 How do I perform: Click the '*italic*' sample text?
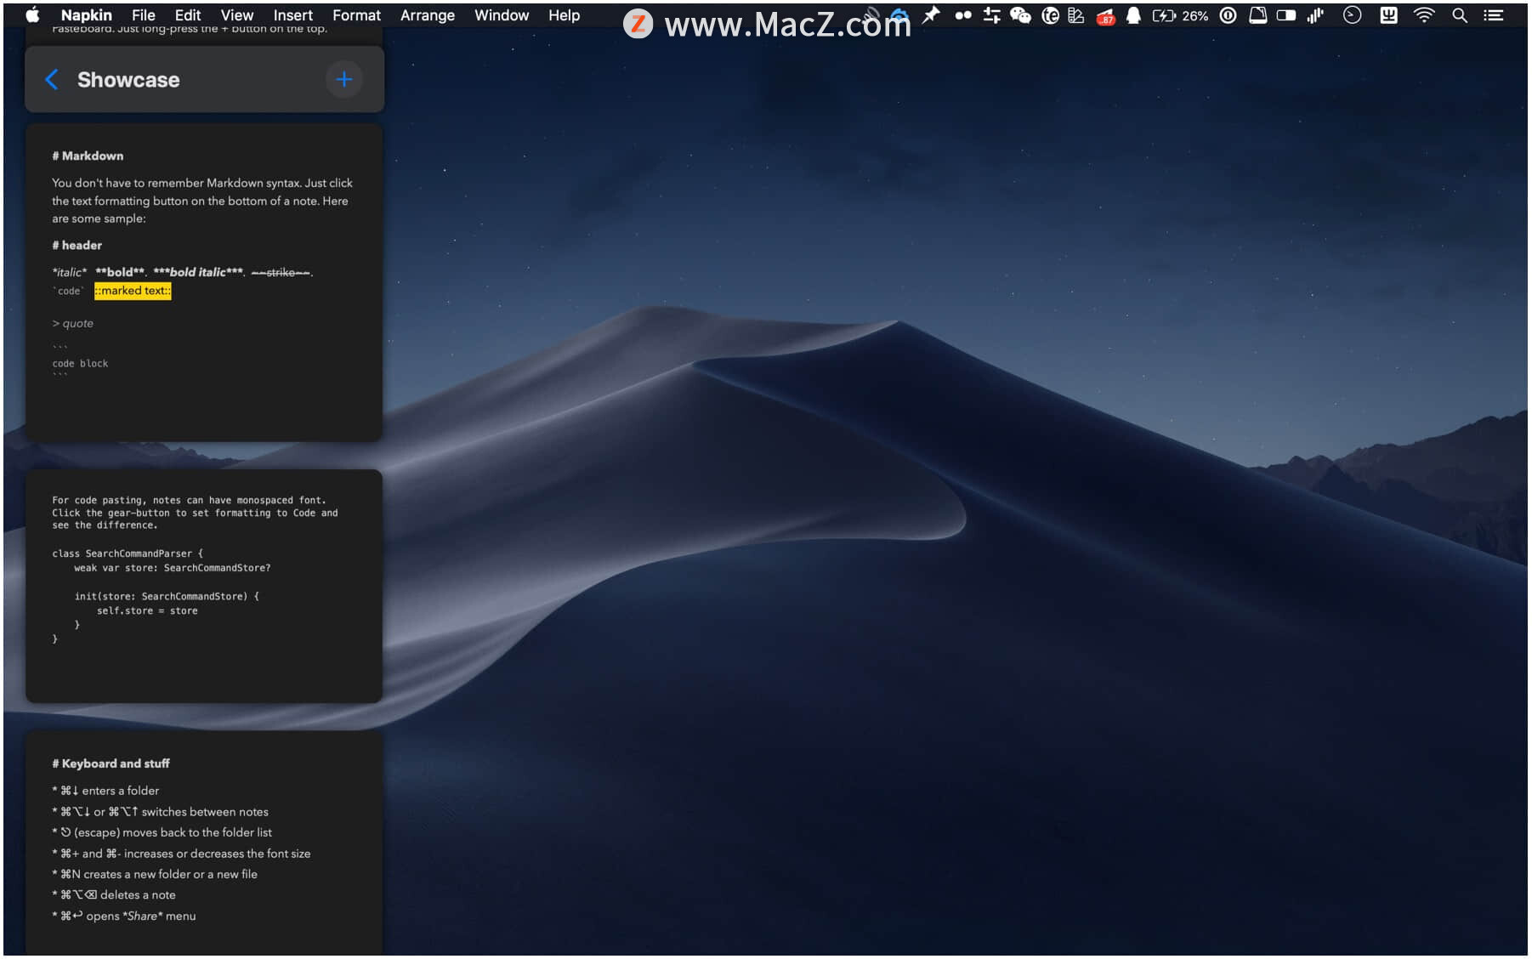70,272
